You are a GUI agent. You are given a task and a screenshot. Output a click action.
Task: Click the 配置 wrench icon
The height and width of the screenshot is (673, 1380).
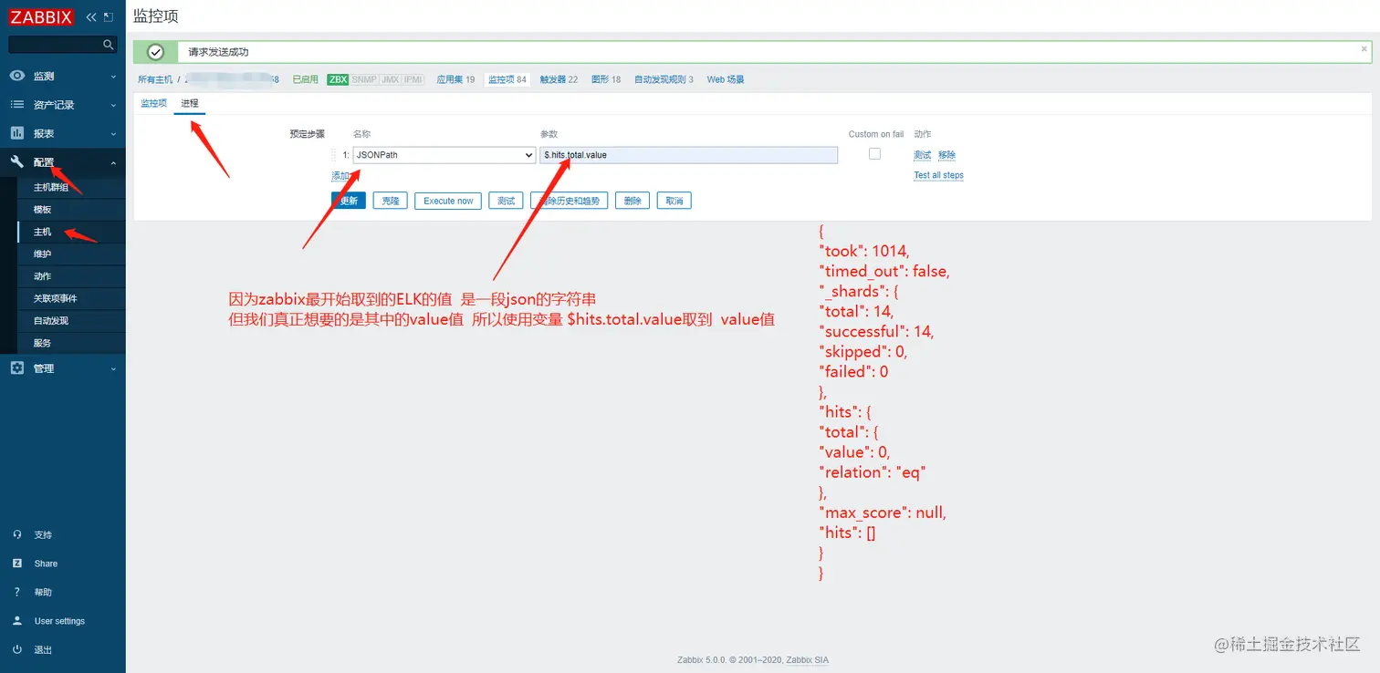pyautogui.click(x=17, y=162)
